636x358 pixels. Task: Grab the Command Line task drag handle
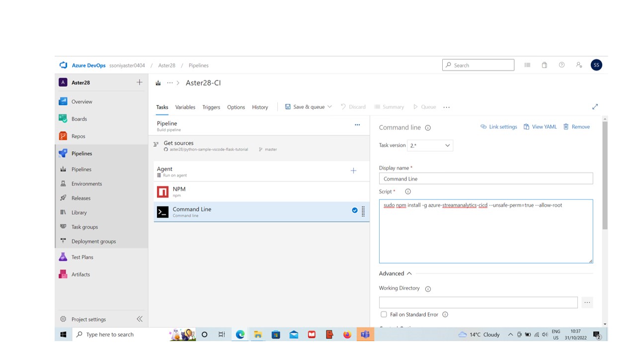363,212
